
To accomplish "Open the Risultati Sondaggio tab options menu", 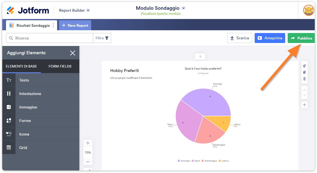I will point(53,25).
